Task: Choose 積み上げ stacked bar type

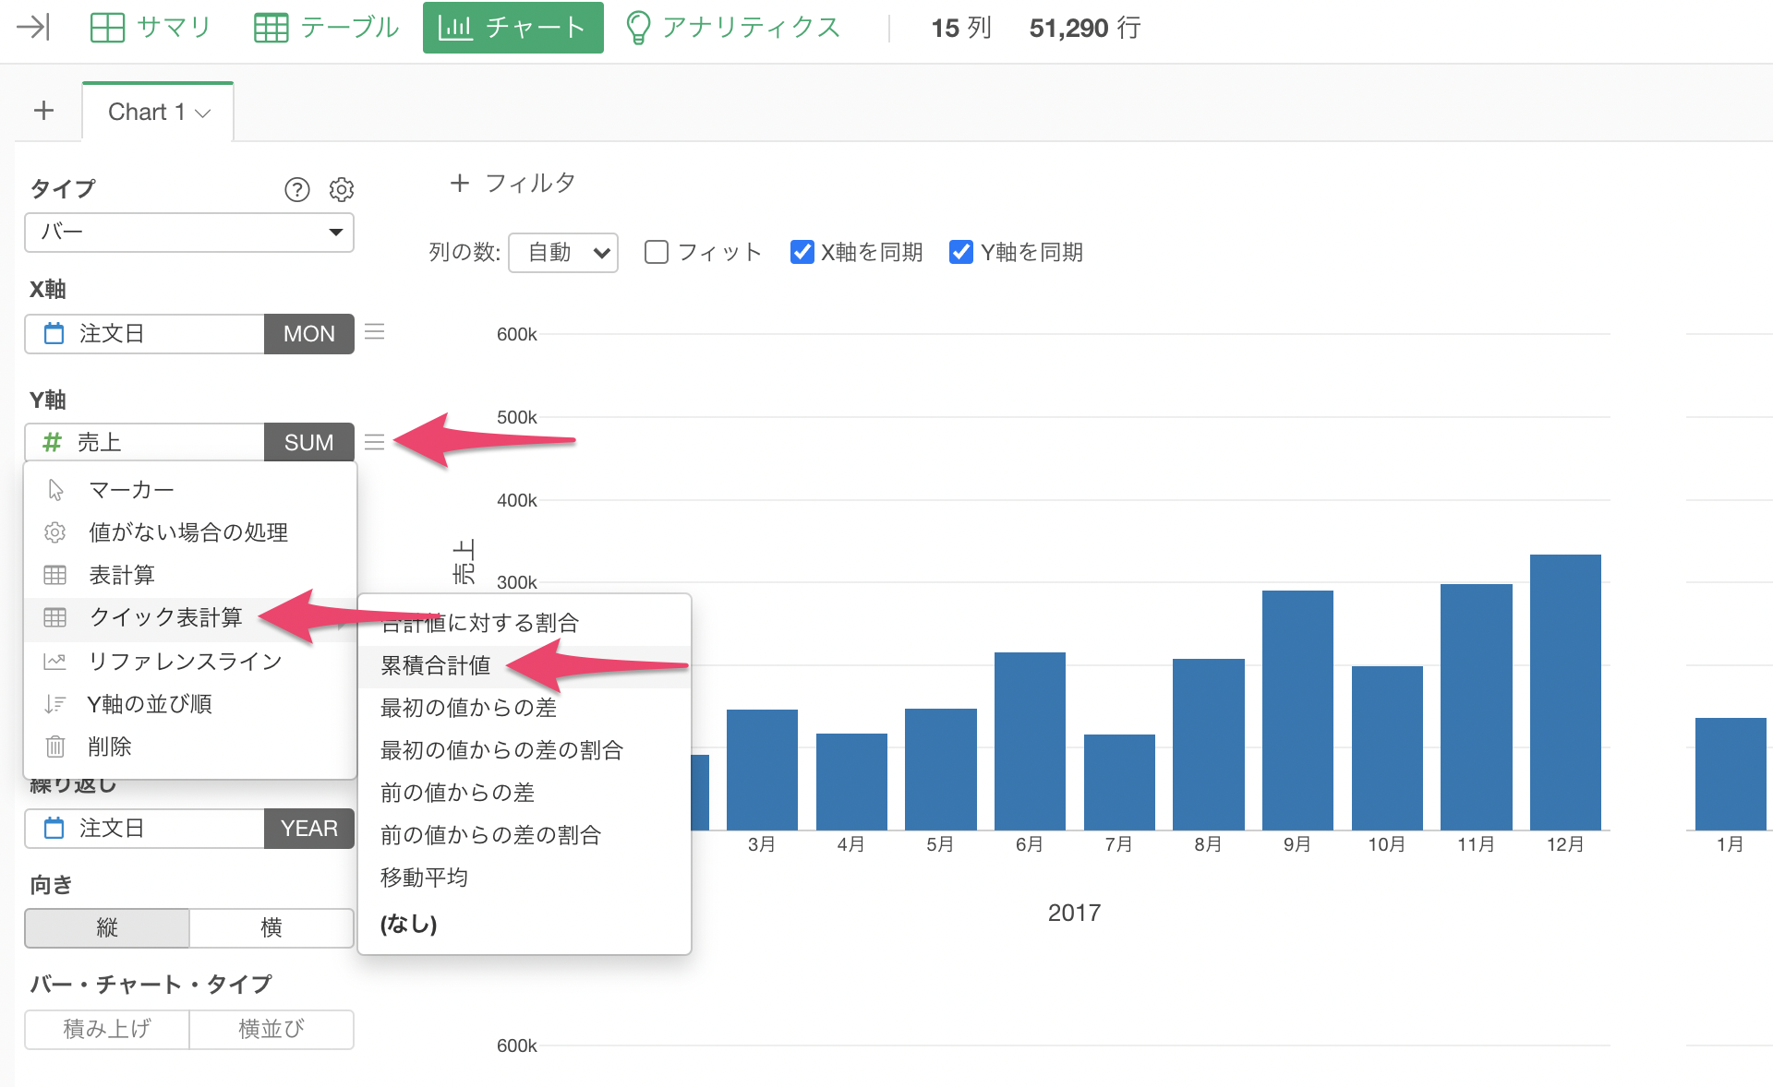Action: (107, 1029)
